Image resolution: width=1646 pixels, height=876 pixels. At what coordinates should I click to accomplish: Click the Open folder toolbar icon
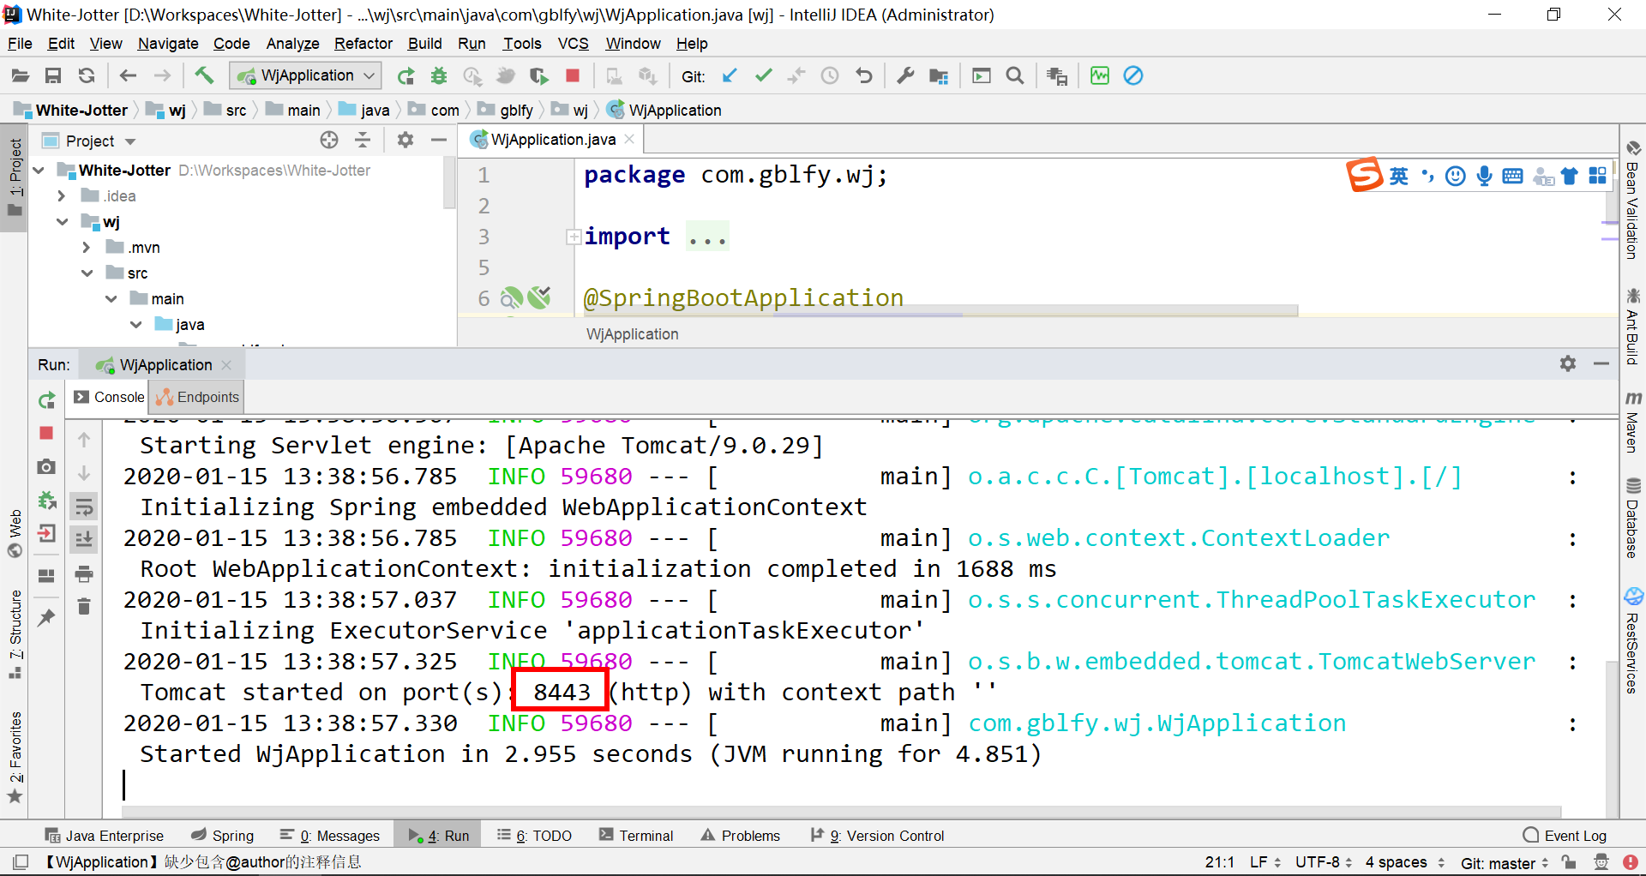20,76
